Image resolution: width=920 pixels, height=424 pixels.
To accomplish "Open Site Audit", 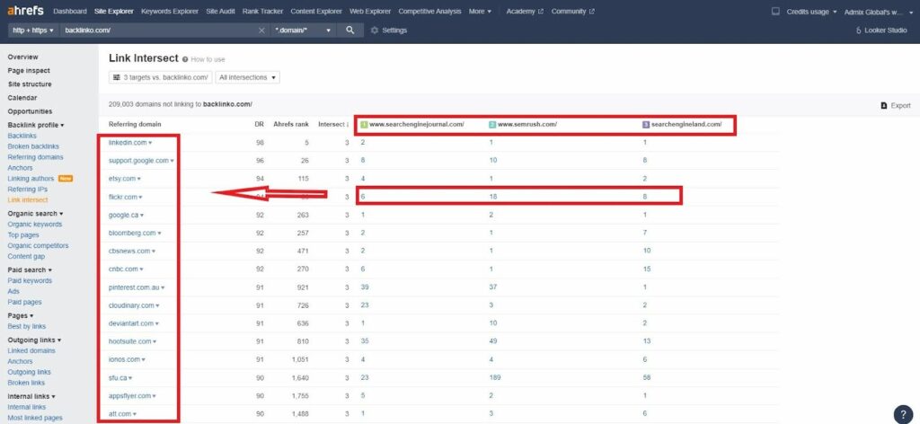I will pos(221,11).
